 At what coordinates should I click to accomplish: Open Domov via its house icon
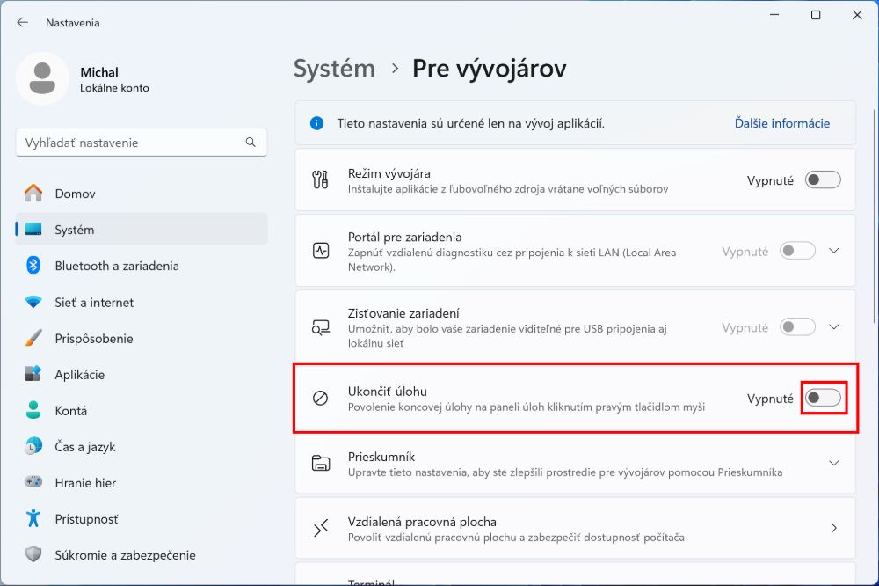tap(33, 194)
